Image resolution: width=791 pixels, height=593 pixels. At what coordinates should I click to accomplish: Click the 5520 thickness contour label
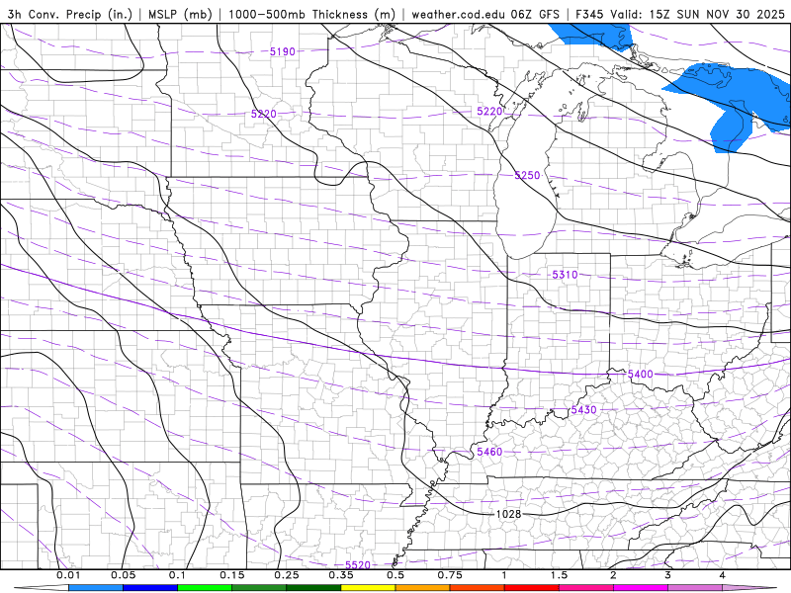[x=358, y=565]
